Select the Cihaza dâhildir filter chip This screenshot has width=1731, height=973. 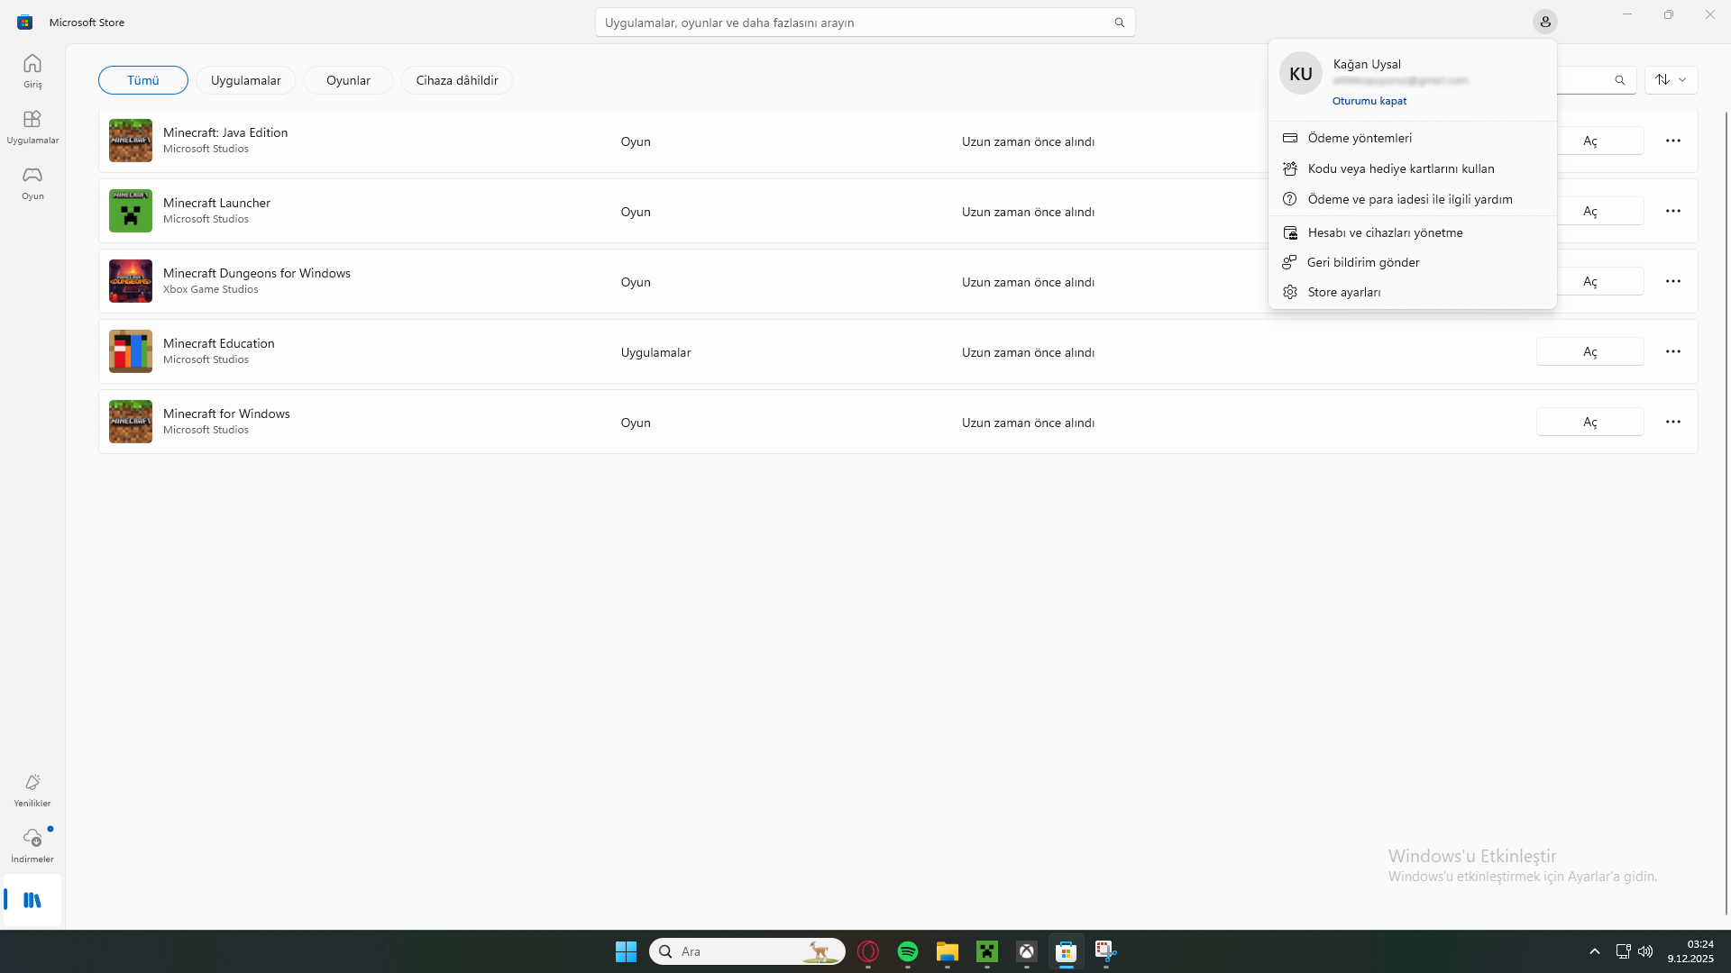457,80
